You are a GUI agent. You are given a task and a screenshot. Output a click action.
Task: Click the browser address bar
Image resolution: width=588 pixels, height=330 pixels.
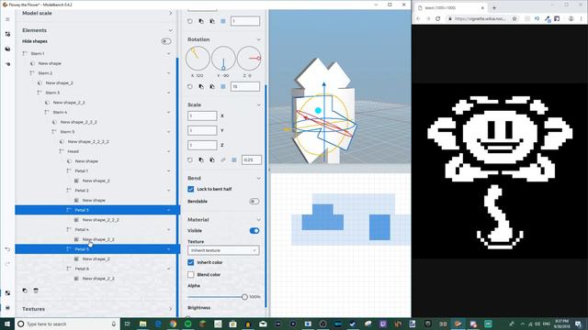[x=480, y=18]
